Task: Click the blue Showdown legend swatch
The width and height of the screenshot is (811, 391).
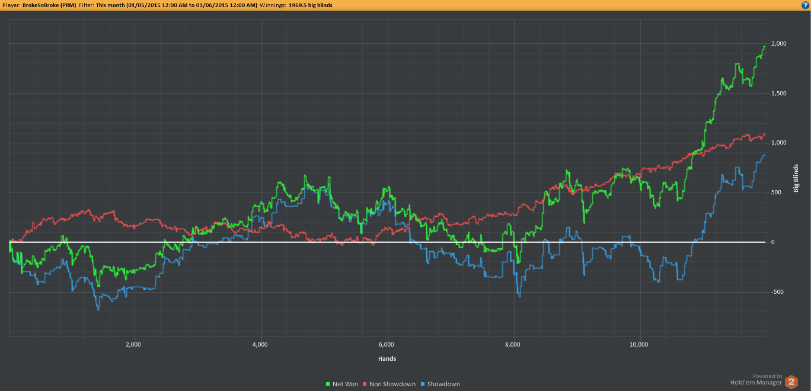Action: [x=423, y=384]
